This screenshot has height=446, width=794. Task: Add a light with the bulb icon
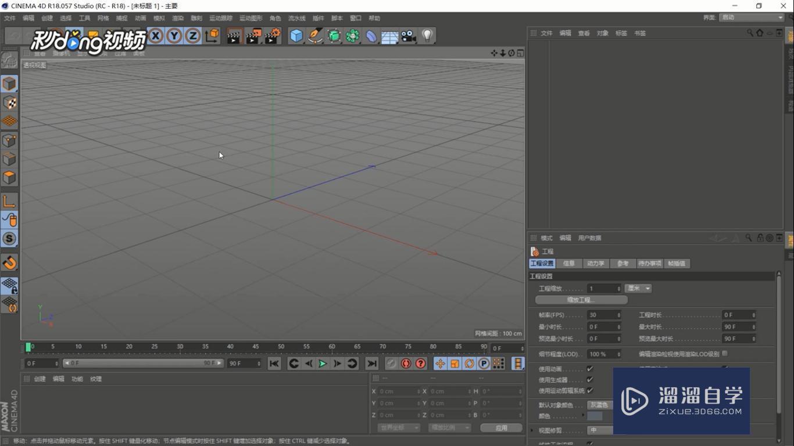tap(427, 36)
